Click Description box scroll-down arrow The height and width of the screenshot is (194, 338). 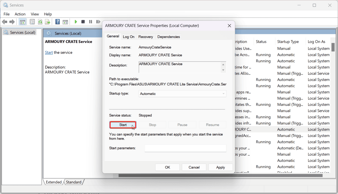tap(223, 70)
